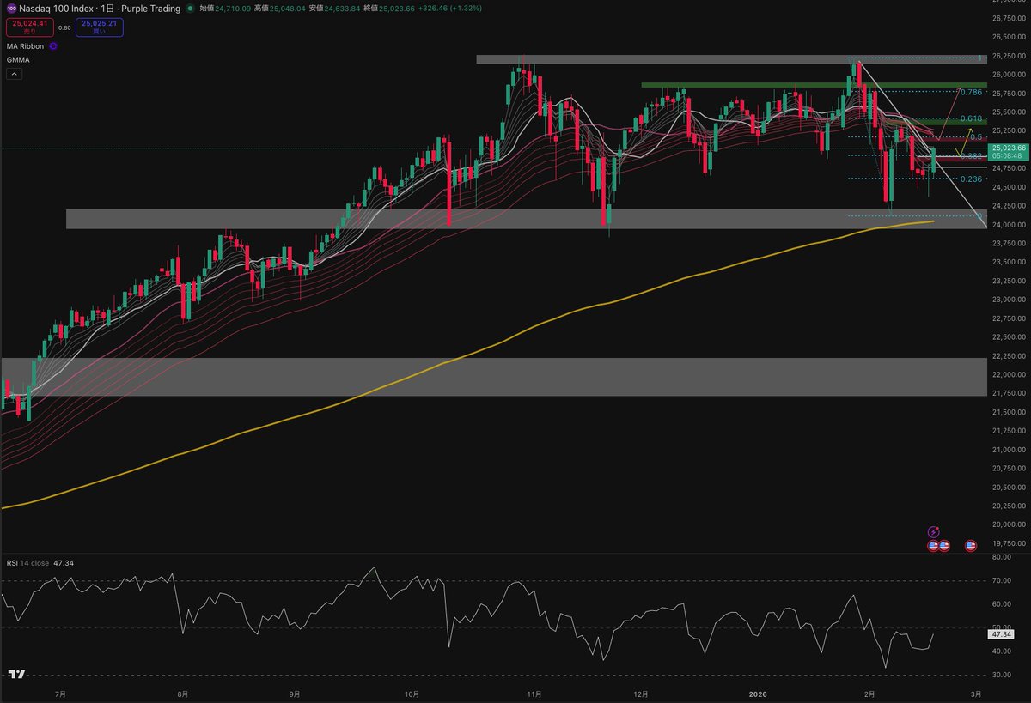The width and height of the screenshot is (1031, 703).
Task: Click the RSI value label 47.34
Action: [x=1000, y=634]
